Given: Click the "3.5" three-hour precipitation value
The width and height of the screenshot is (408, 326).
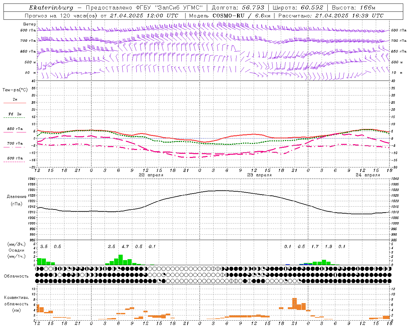Looking at the screenshot, I should click(44, 247).
